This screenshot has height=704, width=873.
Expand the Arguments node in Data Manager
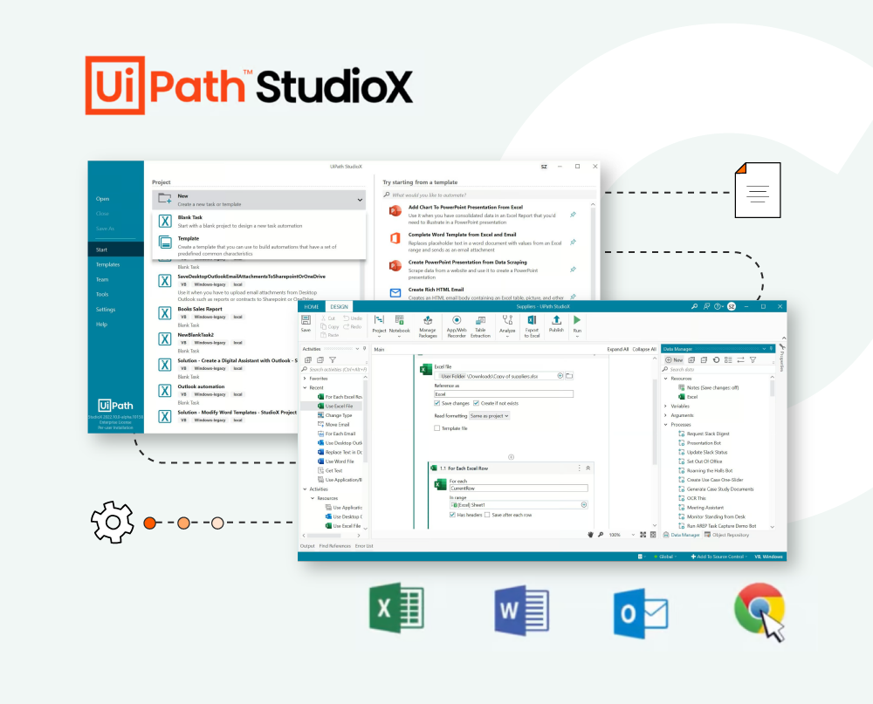665,415
